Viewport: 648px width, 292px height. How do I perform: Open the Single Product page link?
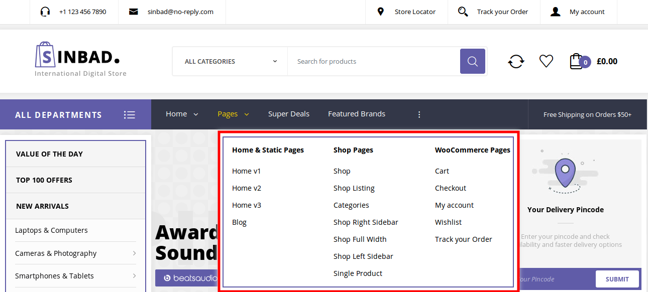pos(358,273)
